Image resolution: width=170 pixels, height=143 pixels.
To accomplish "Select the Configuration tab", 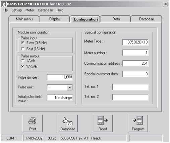I will [86, 19].
